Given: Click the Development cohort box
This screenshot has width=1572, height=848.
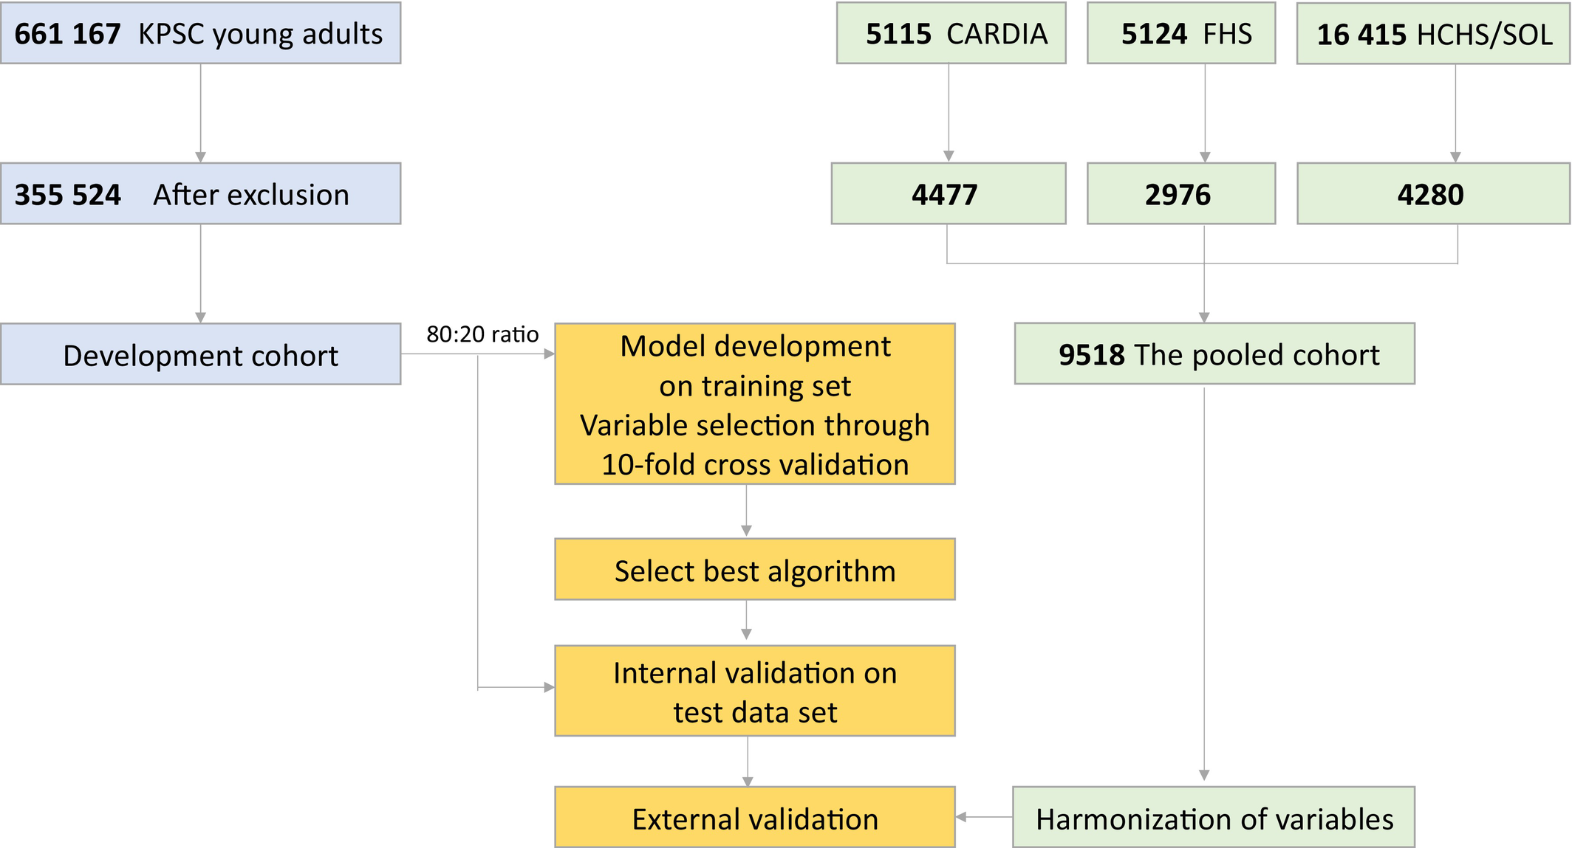Looking at the screenshot, I should [x=200, y=354].
